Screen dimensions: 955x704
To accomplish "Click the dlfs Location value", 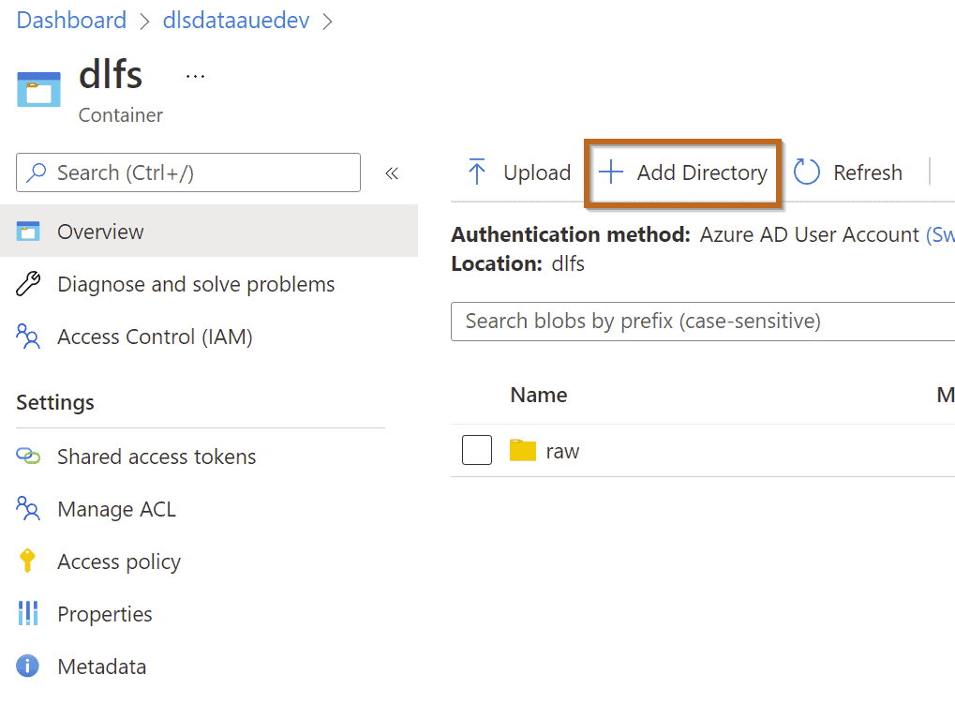I will pos(568,263).
